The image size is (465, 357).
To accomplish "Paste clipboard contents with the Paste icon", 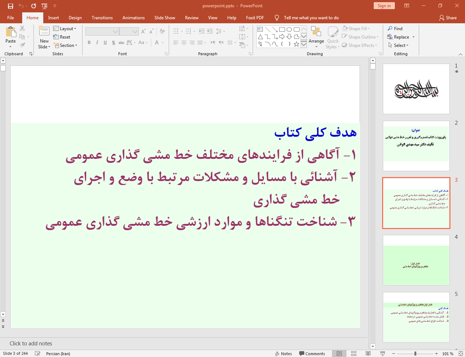I will click(11, 32).
